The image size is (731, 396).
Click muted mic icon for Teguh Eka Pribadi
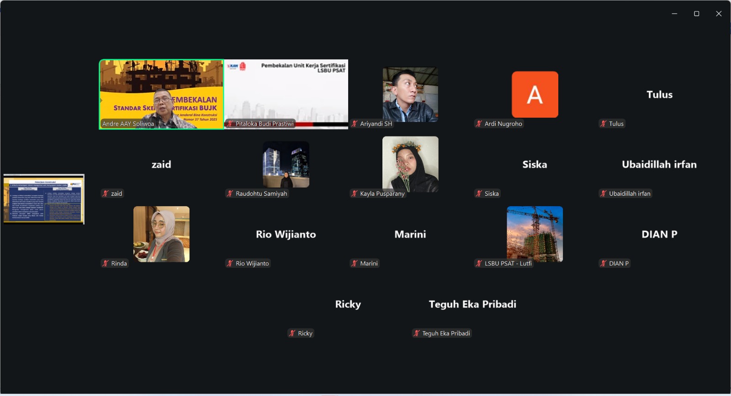[417, 333]
